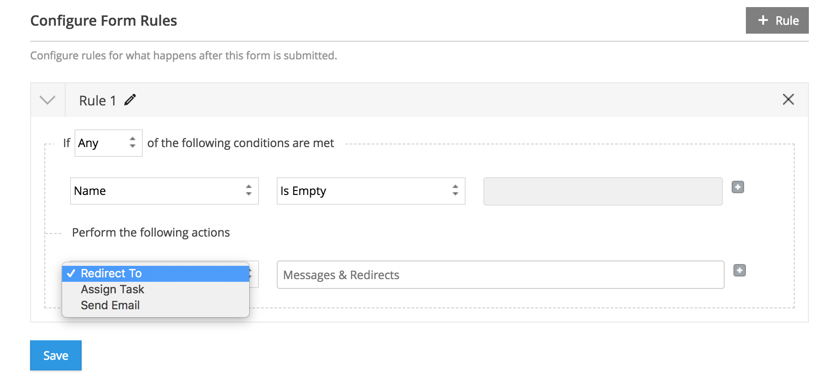
Task: Open the Is Empty operator dropdown
Action: [371, 191]
